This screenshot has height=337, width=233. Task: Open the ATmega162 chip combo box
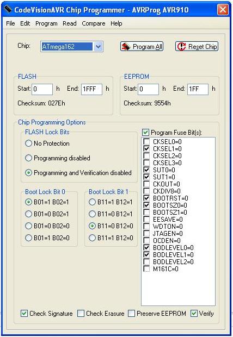tap(72, 46)
